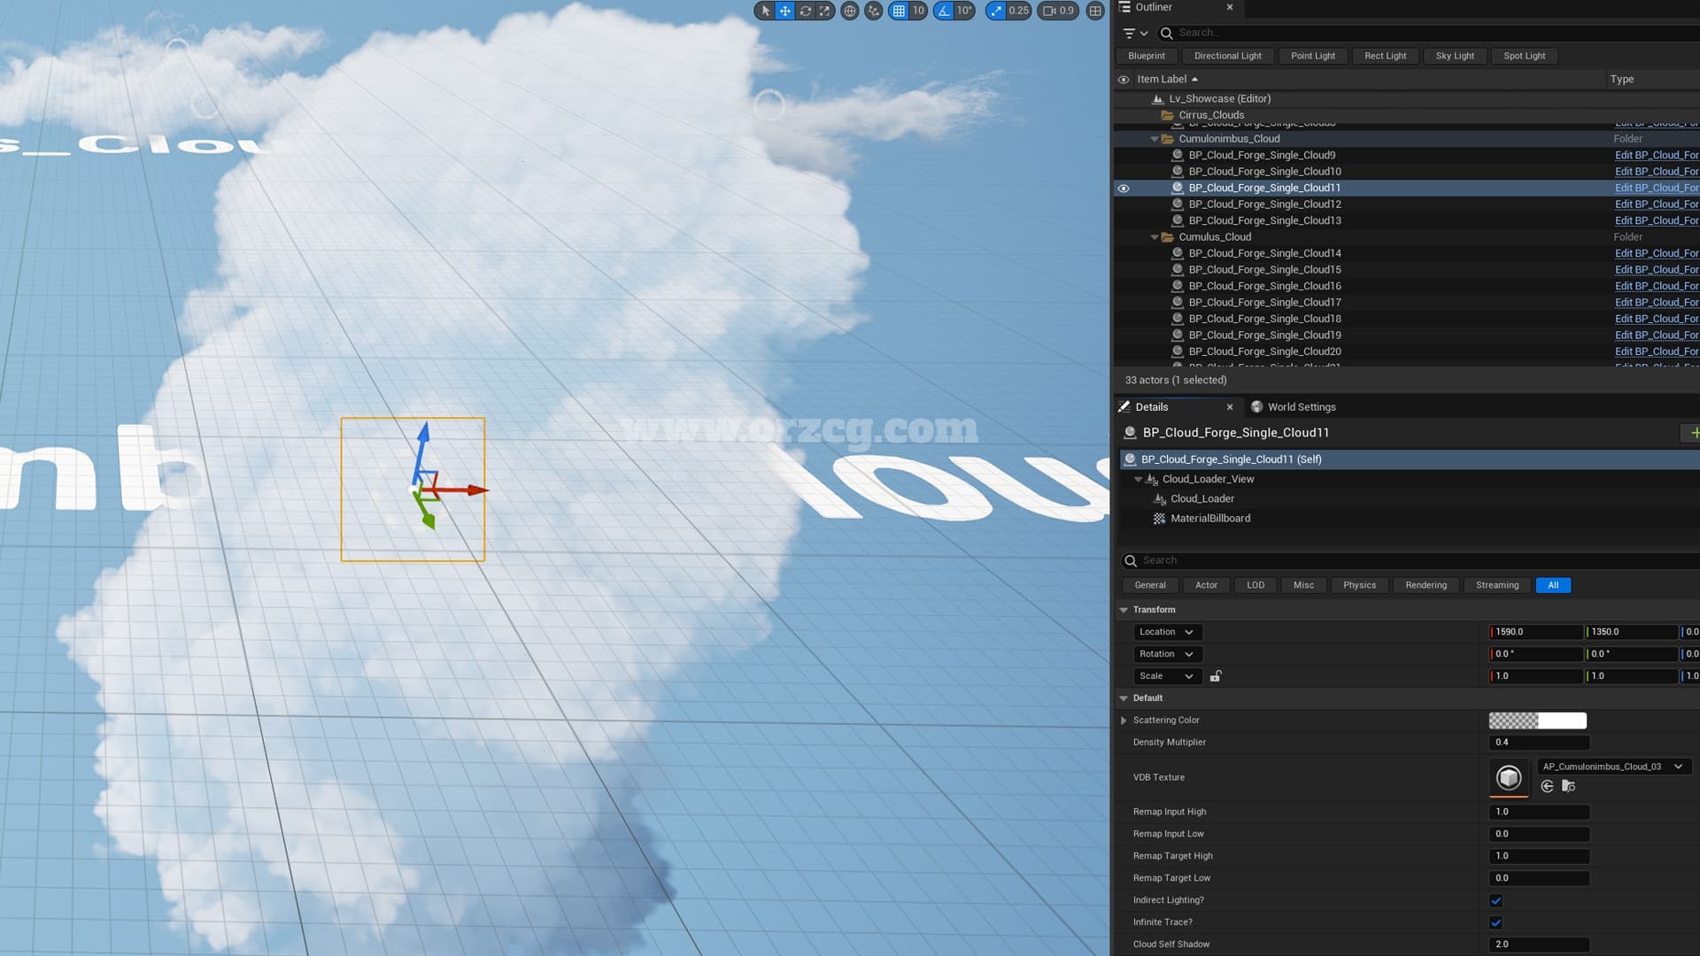This screenshot has width=1700, height=956.
Task: Activate the Select mode arrow tool
Action: [x=765, y=11]
